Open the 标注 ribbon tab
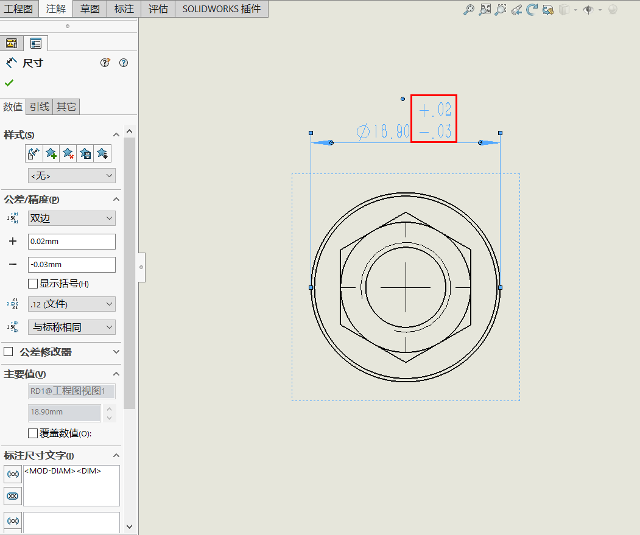The width and height of the screenshot is (640, 535). click(124, 9)
